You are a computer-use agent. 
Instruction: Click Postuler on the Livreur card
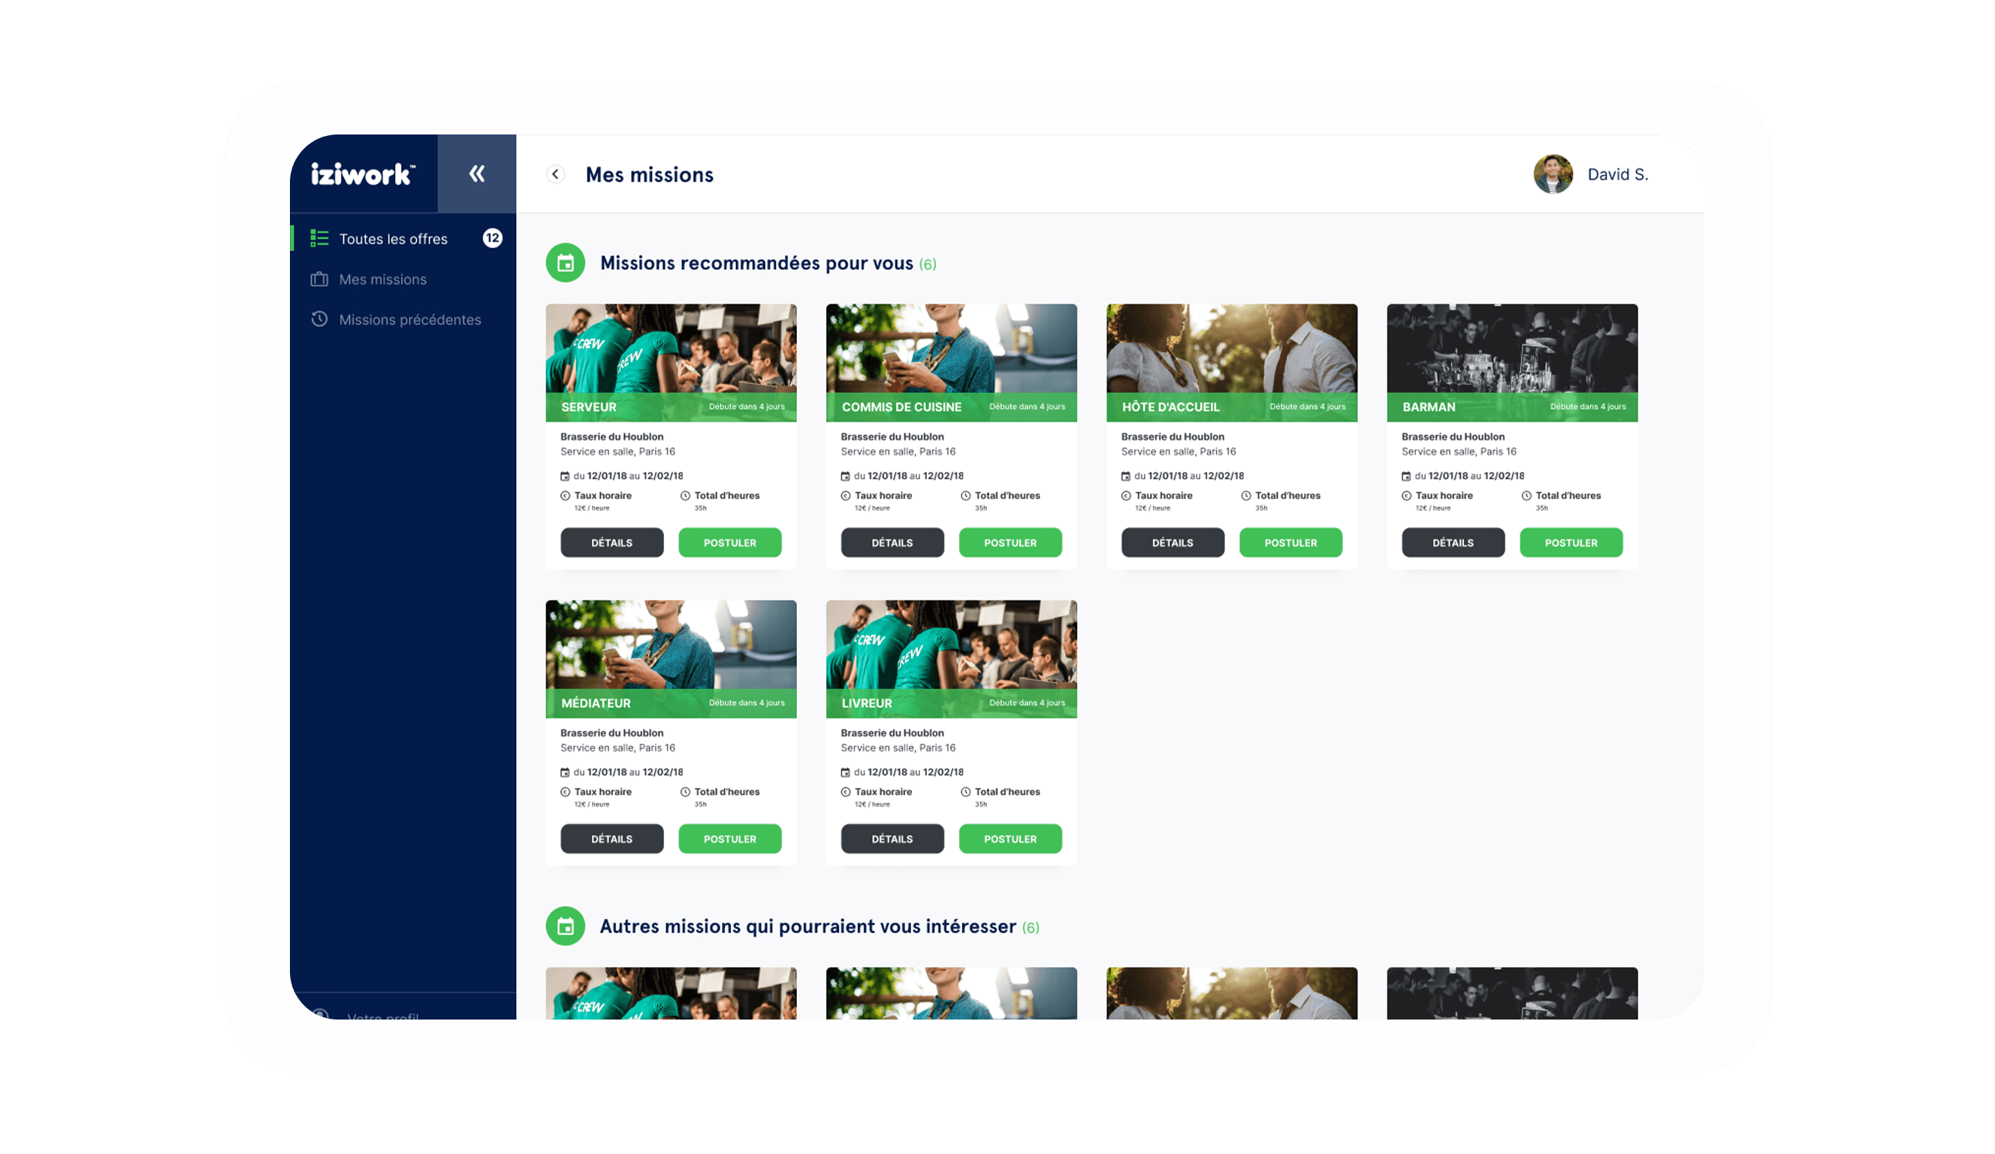pos(1010,838)
